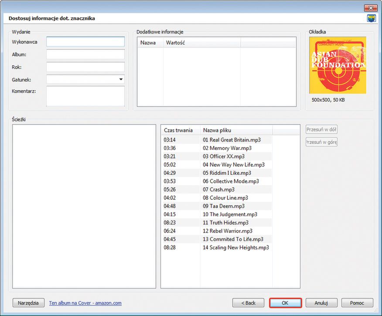Viewport: 382px width, 316px height.
Task: Select file 13 Commited To Life.mp3
Action: point(233,239)
